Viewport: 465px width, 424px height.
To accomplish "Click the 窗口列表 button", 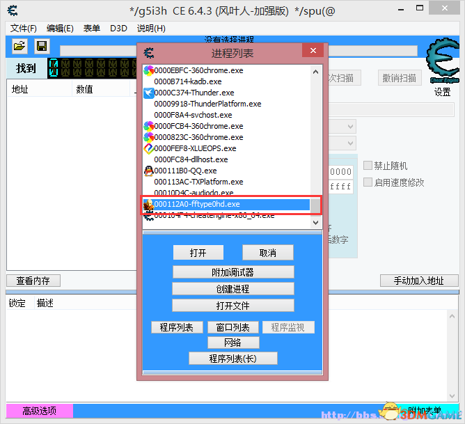I will [233, 327].
